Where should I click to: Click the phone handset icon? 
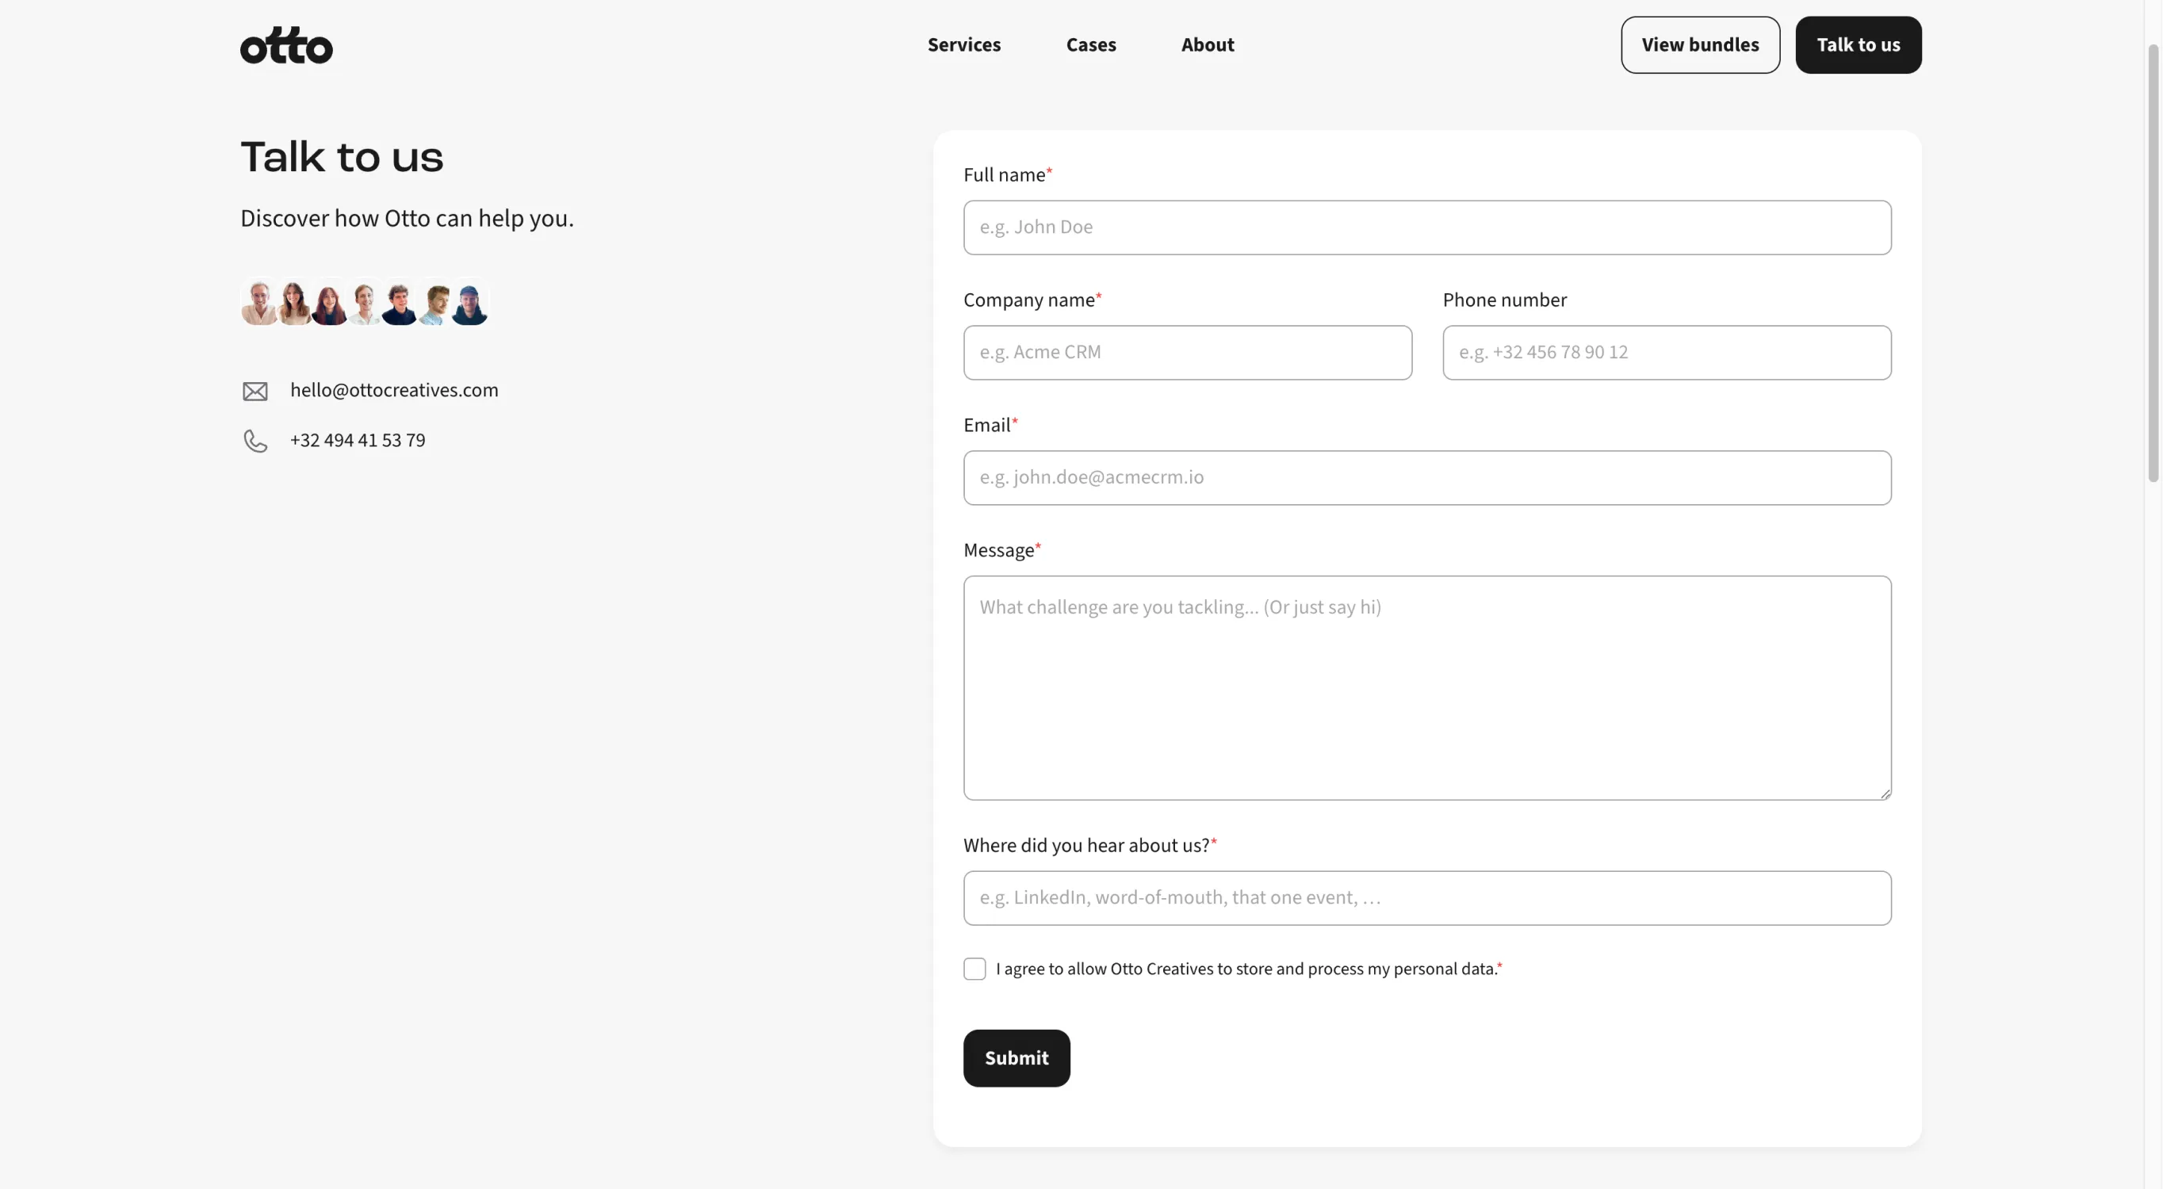[255, 441]
